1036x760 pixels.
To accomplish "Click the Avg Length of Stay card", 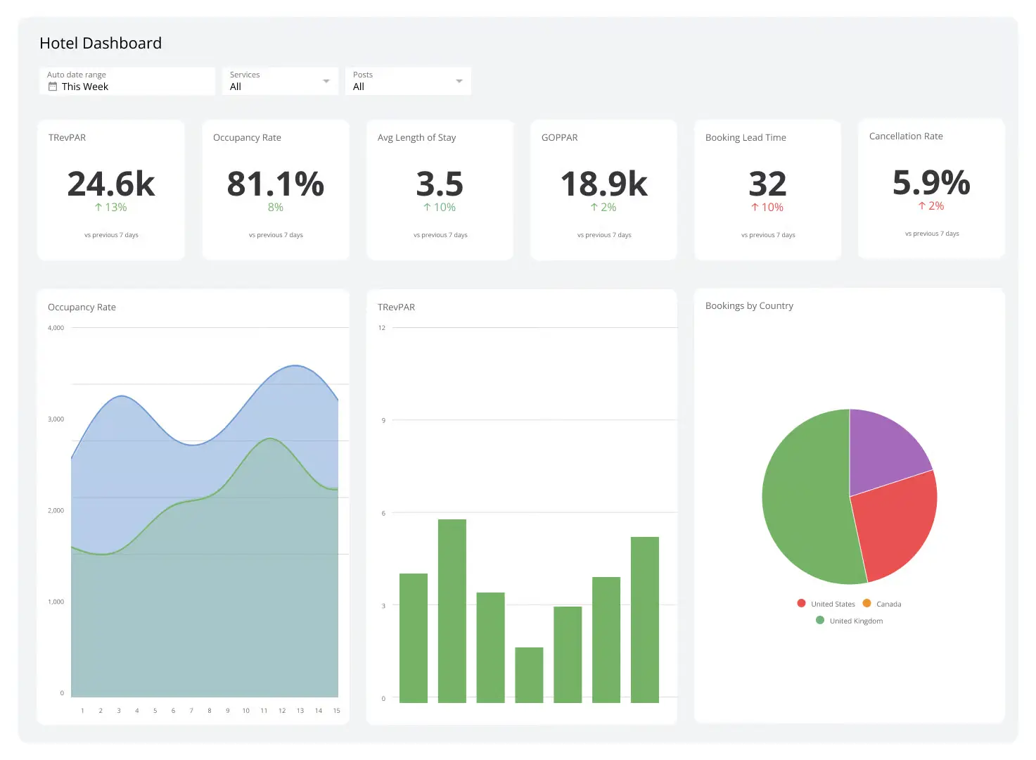I will point(439,189).
